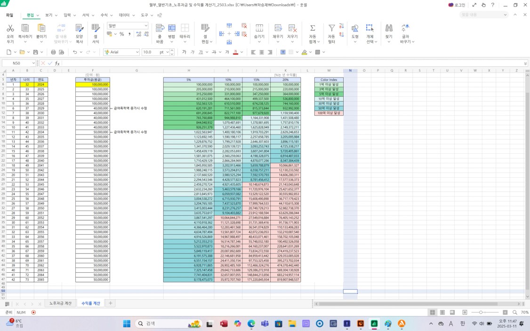
Task: Click the Change Characters (글자 바꾸기) icon
Action: tap(405, 28)
